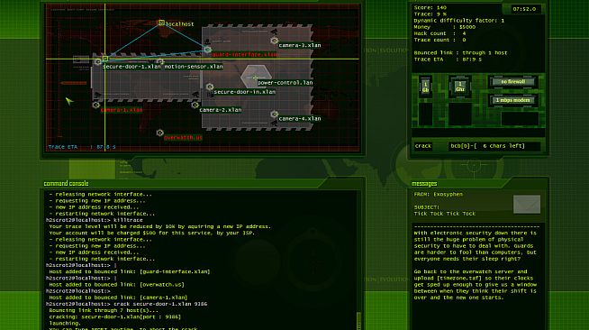Click the 'FROM: Exosyphen' message header
Screen dimensions: 589x330
(x=439, y=195)
